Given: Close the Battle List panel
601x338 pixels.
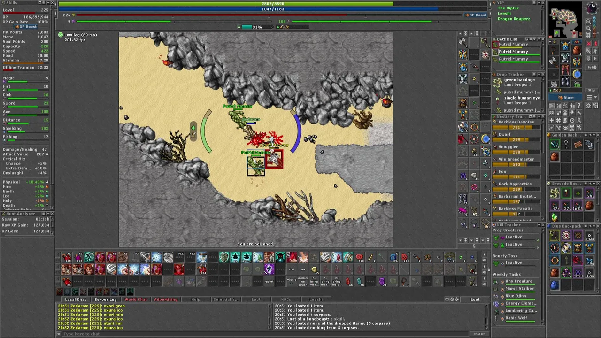Looking at the screenshot, I should click(x=543, y=39).
